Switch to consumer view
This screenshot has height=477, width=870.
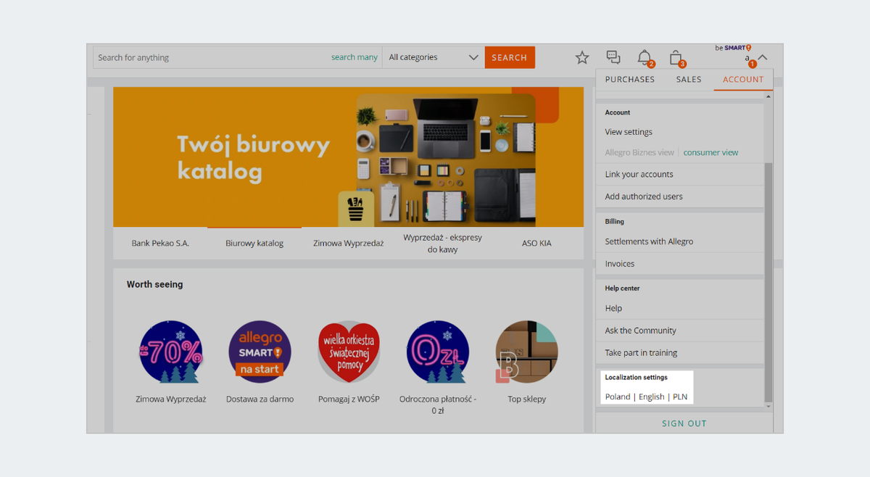[x=710, y=152]
